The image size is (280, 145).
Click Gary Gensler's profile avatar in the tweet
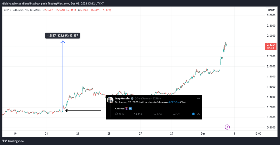click(110, 100)
